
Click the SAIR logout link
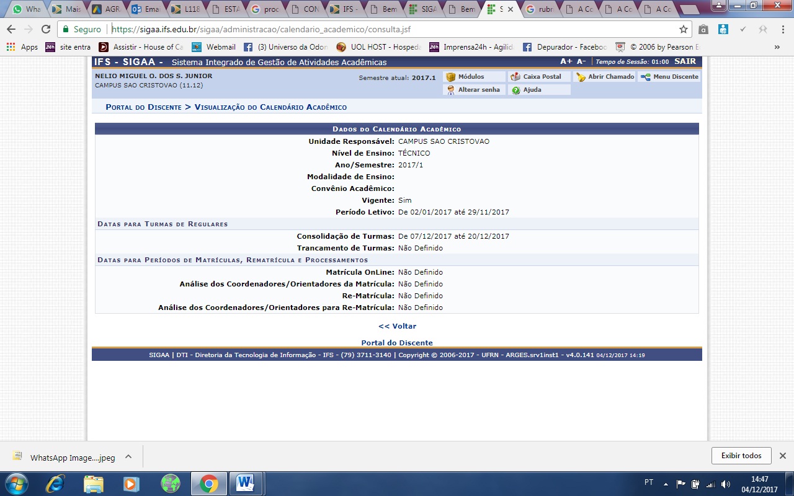coord(685,61)
